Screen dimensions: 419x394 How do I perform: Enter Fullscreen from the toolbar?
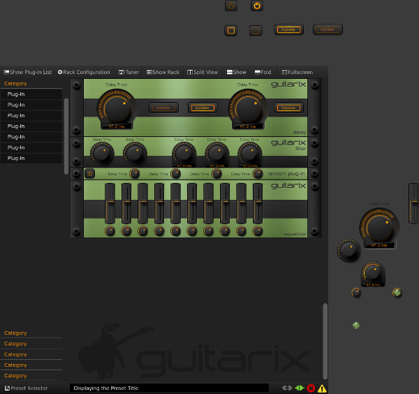(x=297, y=72)
